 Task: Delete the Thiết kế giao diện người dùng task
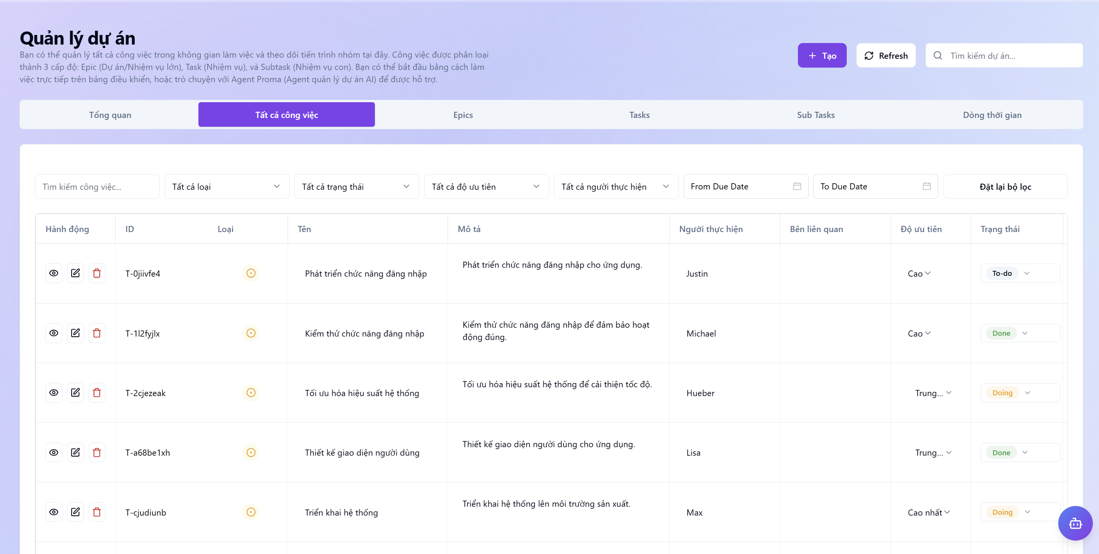97,452
